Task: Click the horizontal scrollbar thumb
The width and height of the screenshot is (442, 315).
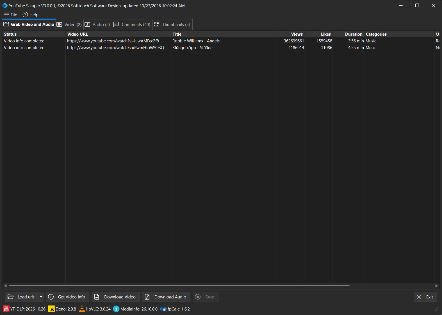Action: click(179, 286)
